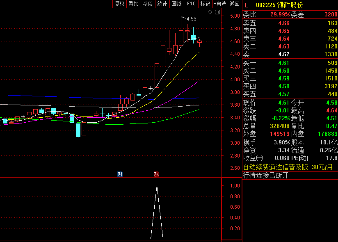Select 卖三 price 4.64 row
Image resolution: width=338 pixels, height=242 pixels.
coord(290,39)
